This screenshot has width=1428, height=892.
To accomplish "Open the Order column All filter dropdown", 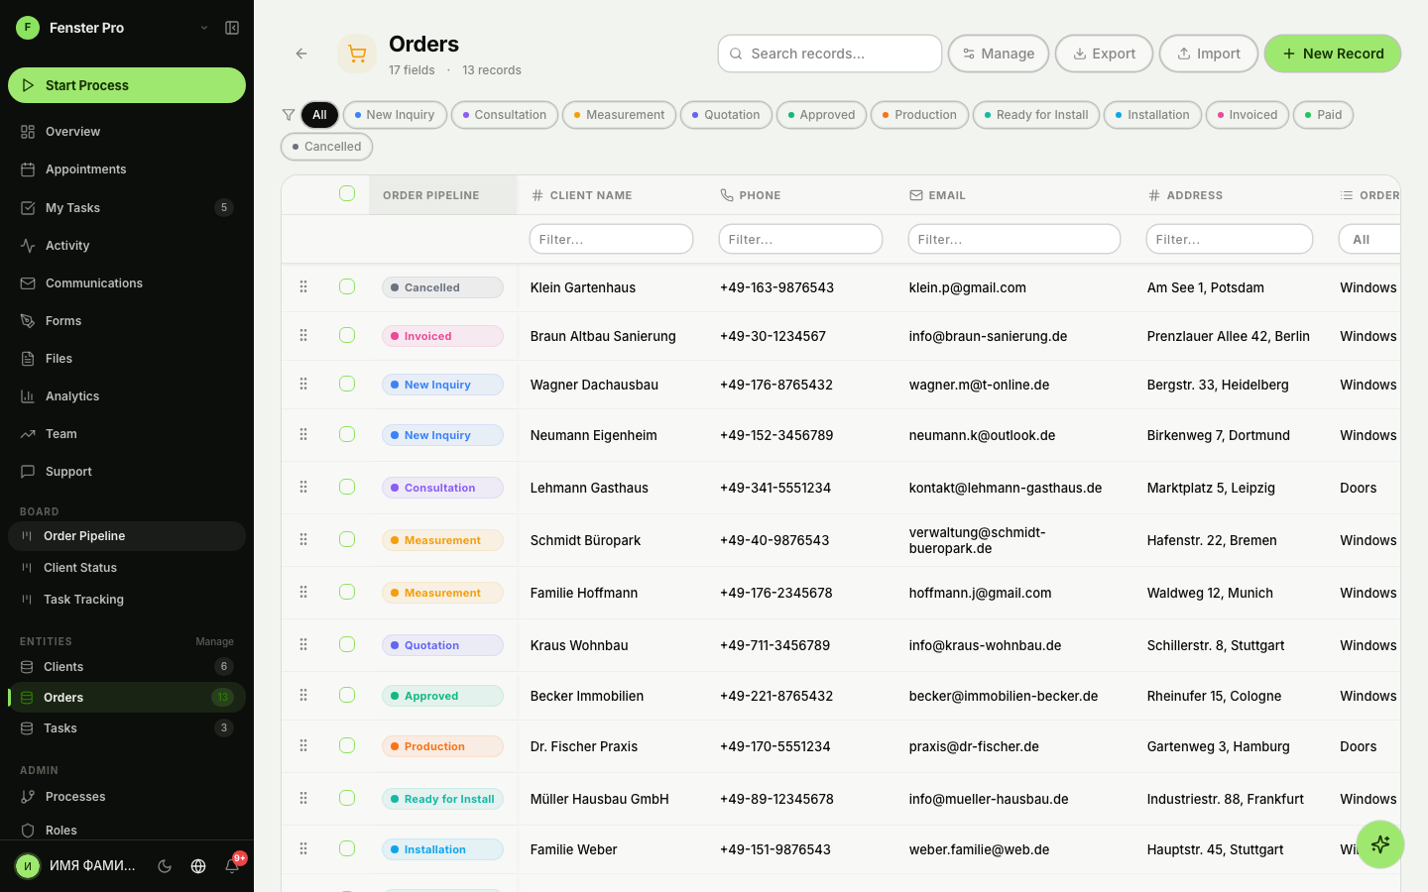I will (x=1368, y=240).
